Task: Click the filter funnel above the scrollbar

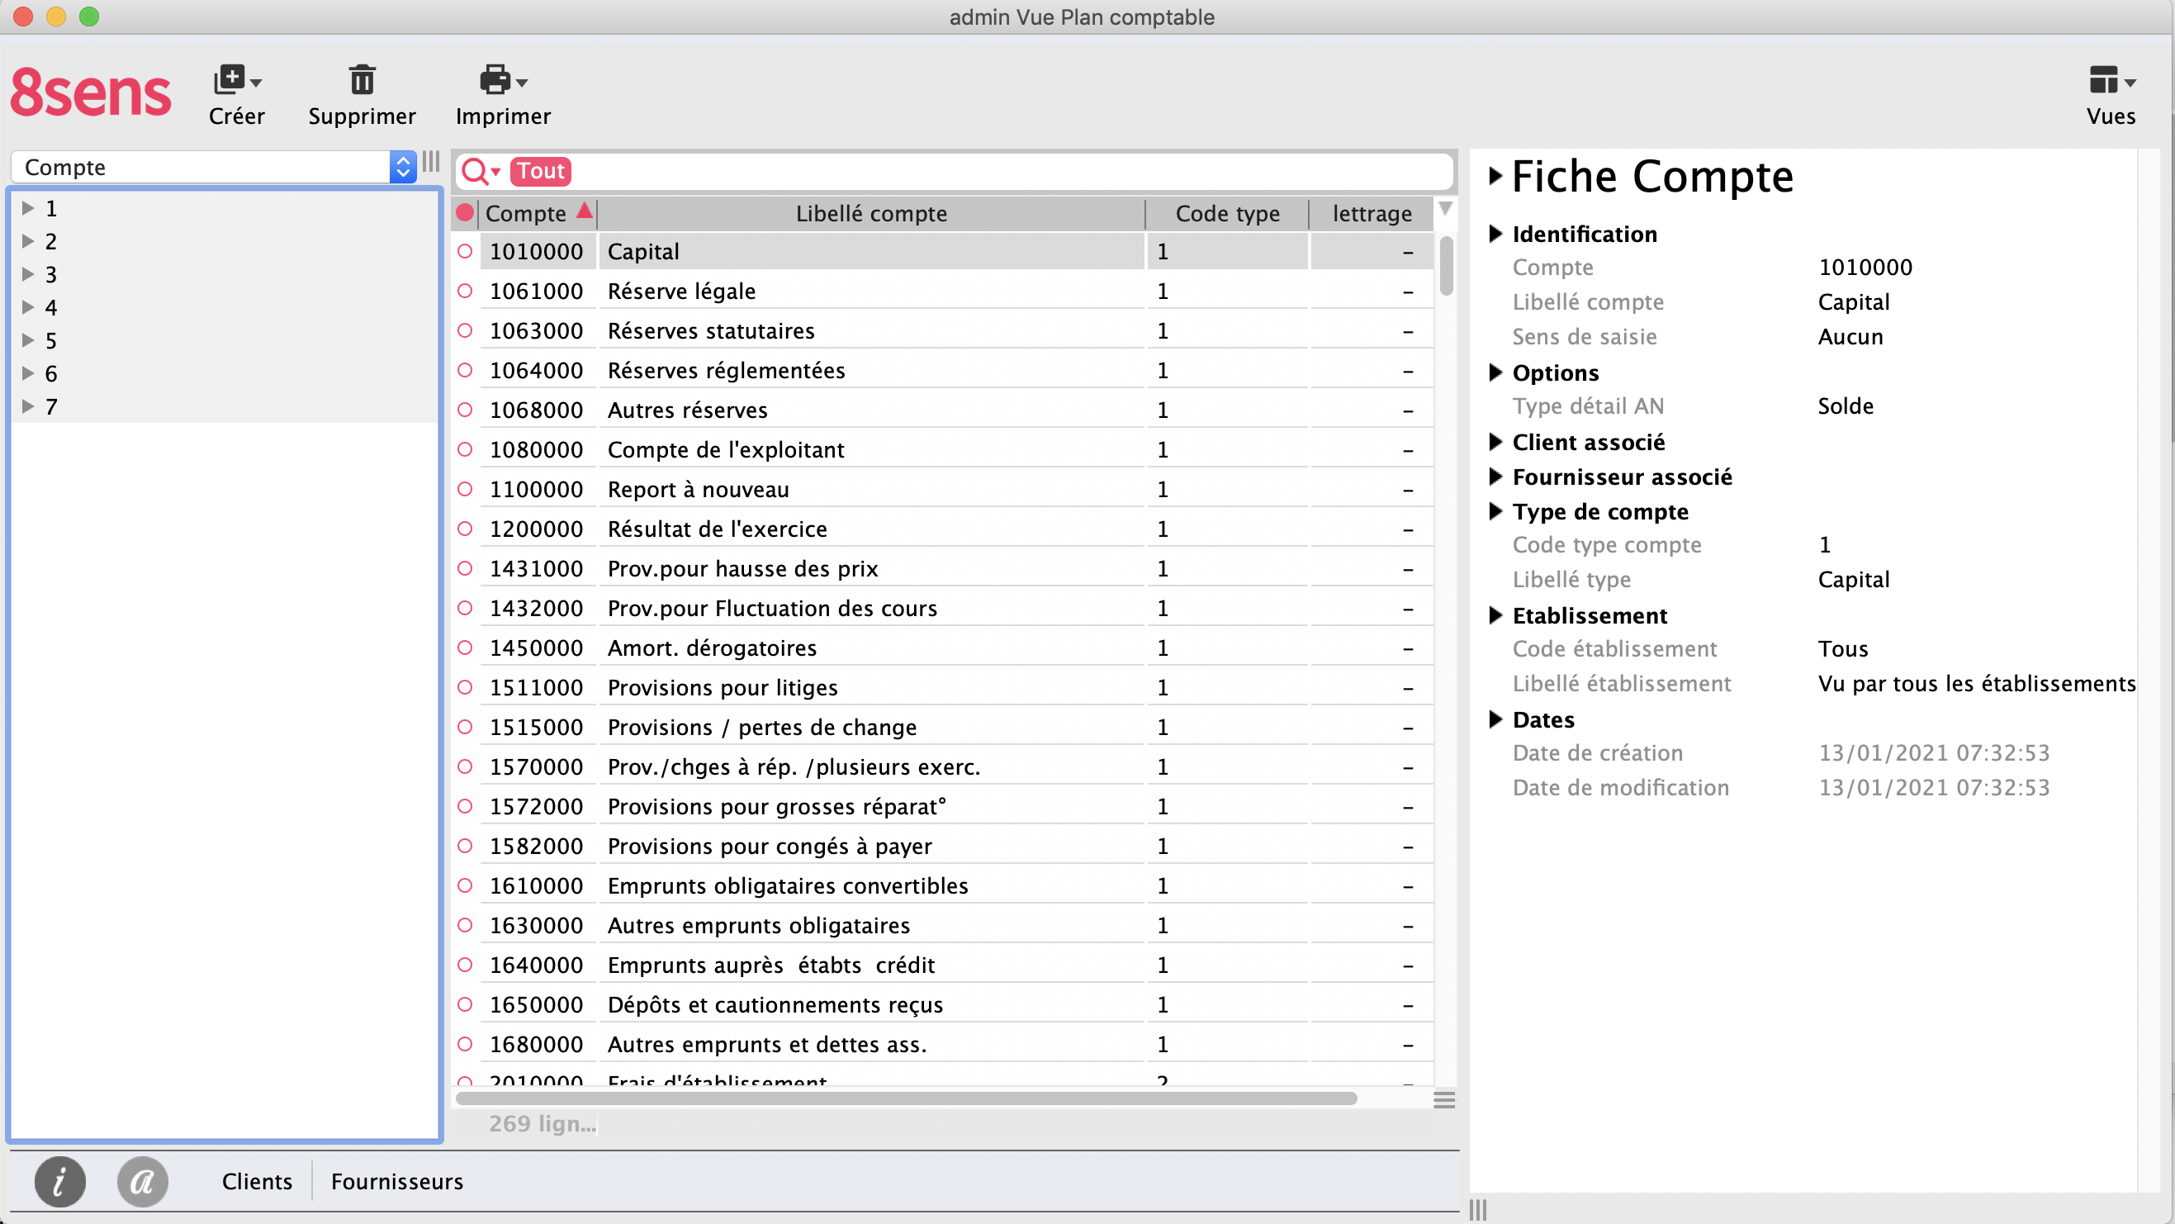Action: 1445,209
